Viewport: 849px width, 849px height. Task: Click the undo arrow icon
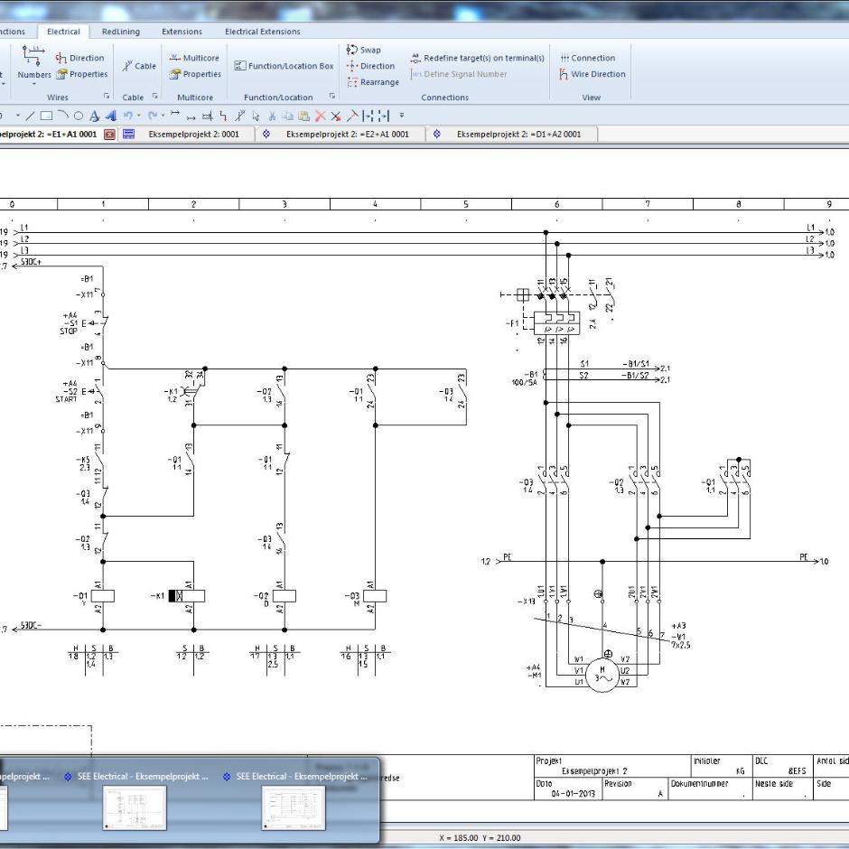coord(128,116)
